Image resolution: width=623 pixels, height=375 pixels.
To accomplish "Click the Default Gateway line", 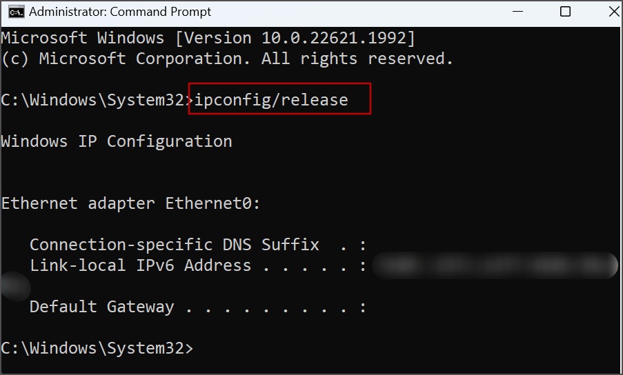I will (198, 307).
